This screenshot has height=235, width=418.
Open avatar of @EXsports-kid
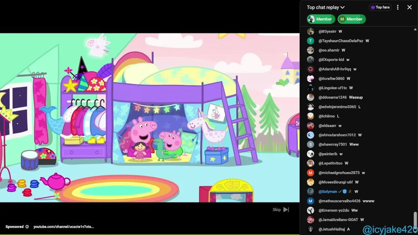tap(311, 60)
